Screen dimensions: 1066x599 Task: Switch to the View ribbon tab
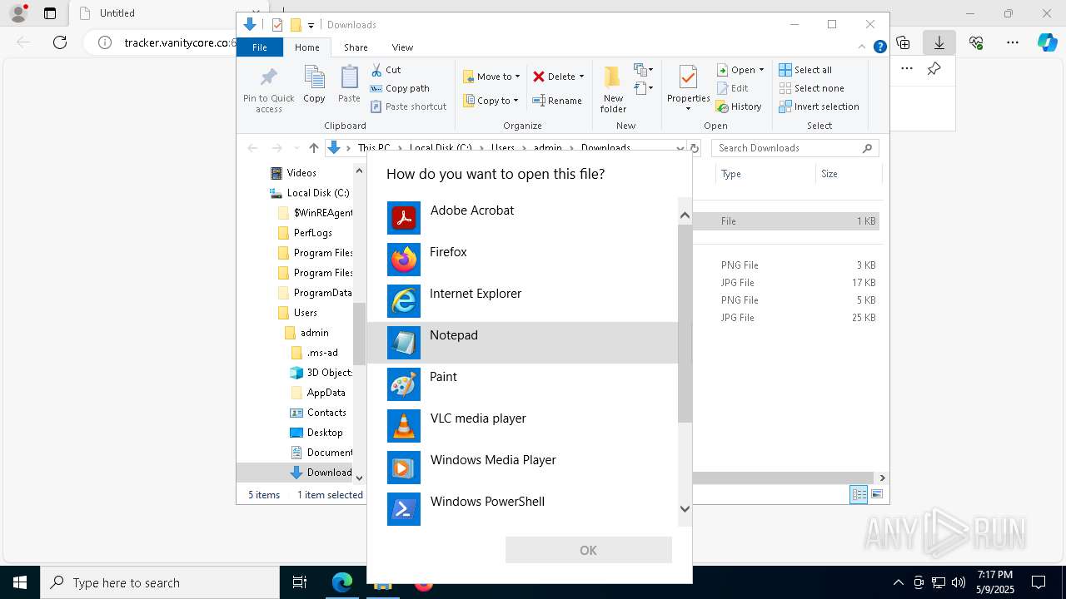click(402, 47)
